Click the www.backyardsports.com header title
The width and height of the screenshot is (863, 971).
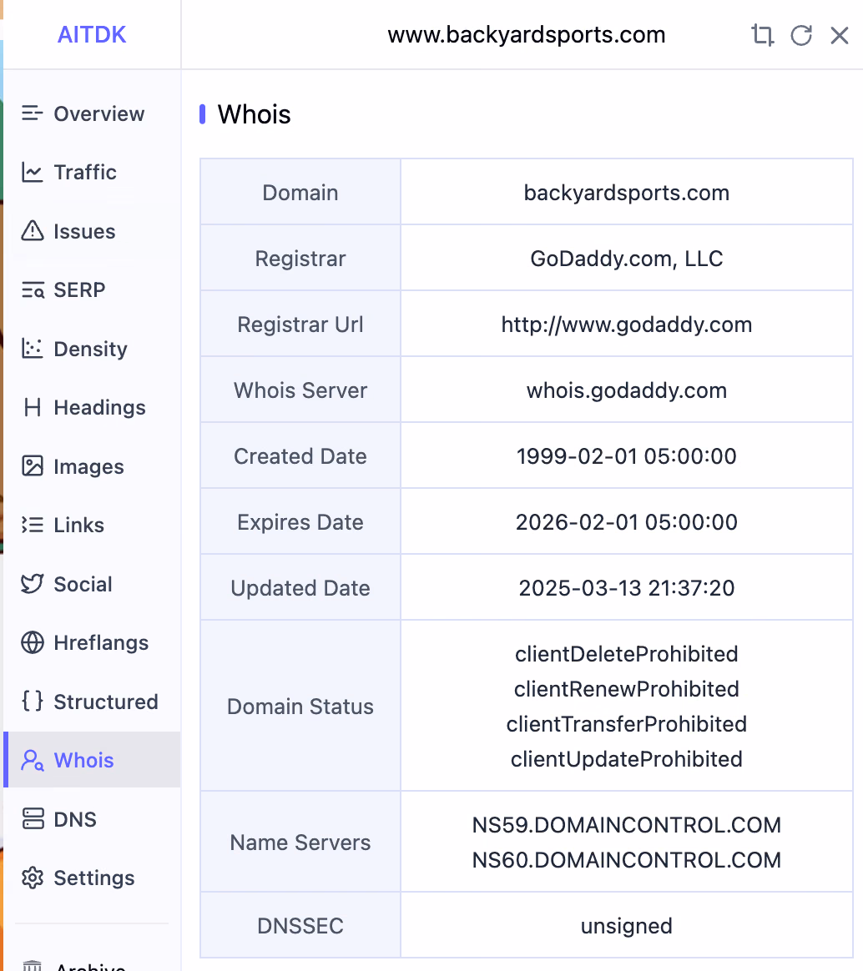[x=527, y=35]
